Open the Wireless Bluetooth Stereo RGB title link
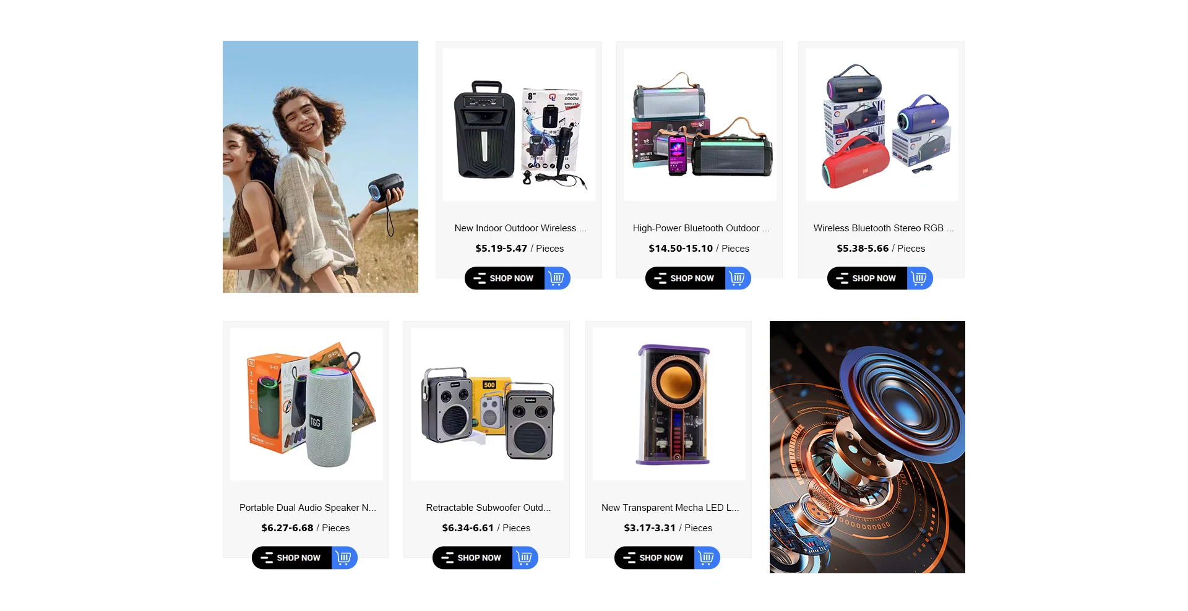 pos(883,228)
